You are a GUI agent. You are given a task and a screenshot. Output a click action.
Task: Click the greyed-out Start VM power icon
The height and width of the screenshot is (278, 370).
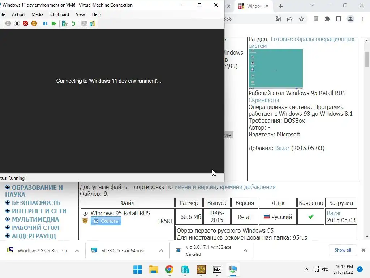[x=8, y=24]
